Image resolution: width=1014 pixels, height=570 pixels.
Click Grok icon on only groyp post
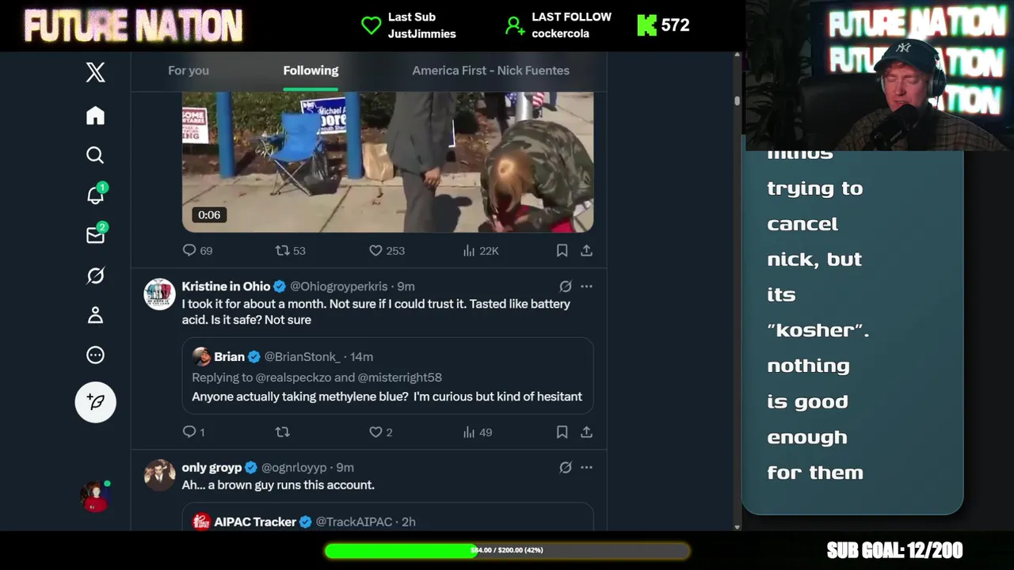tap(565, 468)
